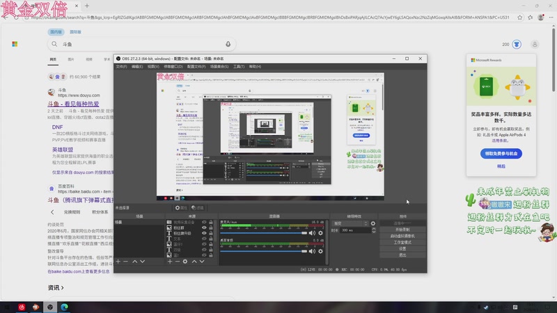
Task: Click the 桌面音频 volume slider
Action: [x=263, y=251]
